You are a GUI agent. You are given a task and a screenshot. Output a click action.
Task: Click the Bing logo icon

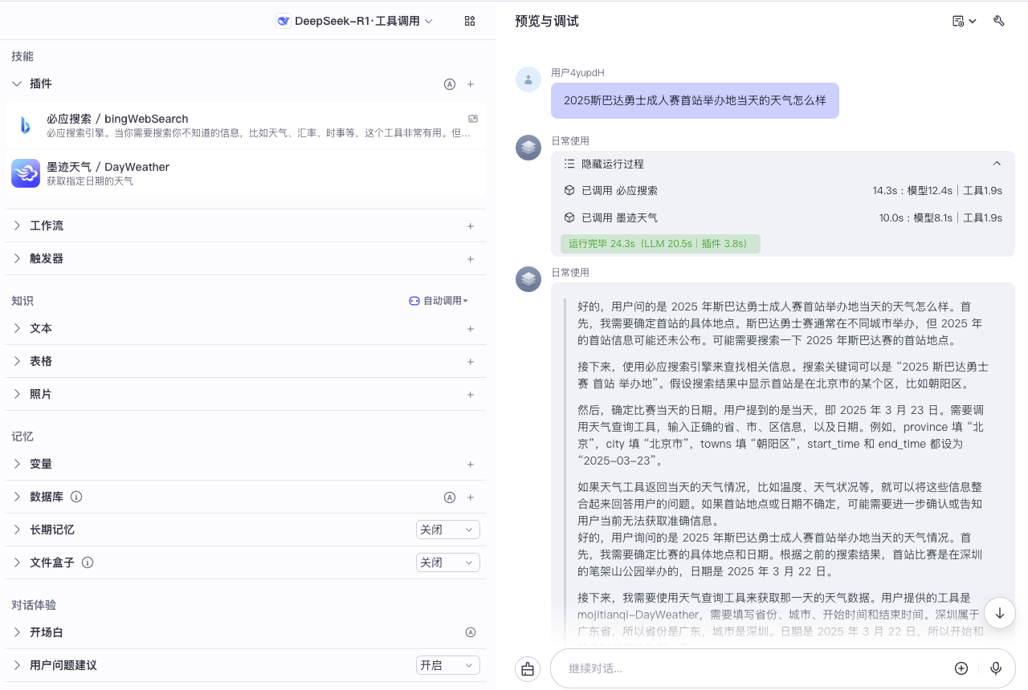(26, 125)
